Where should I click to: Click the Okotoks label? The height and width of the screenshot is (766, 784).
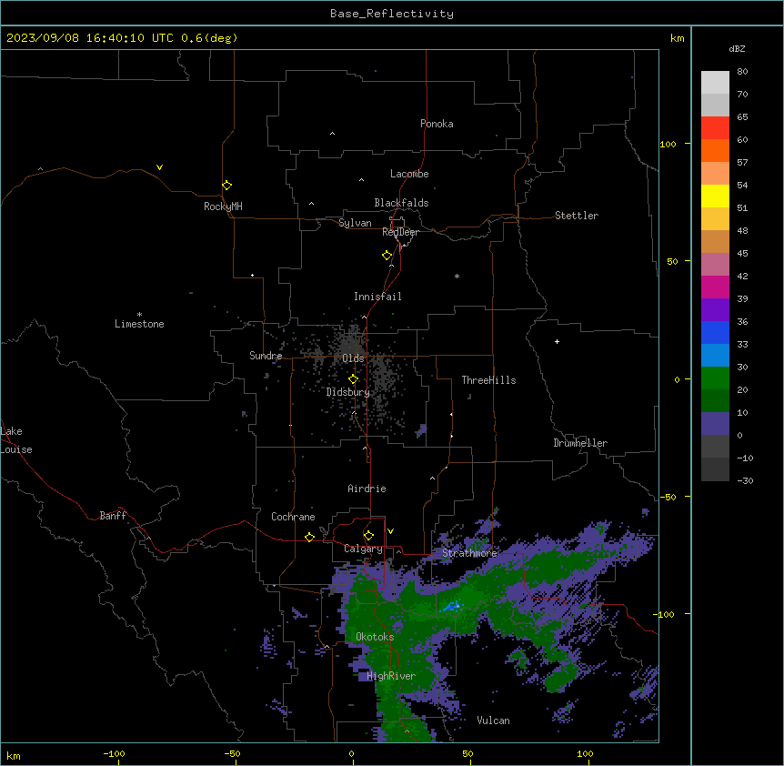(375, 637)
